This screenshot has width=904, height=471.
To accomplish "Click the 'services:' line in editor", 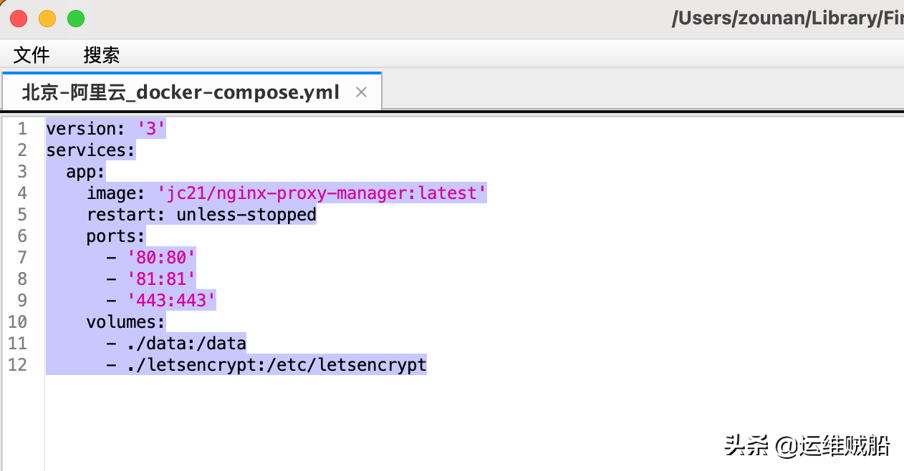I will [90, 150].
